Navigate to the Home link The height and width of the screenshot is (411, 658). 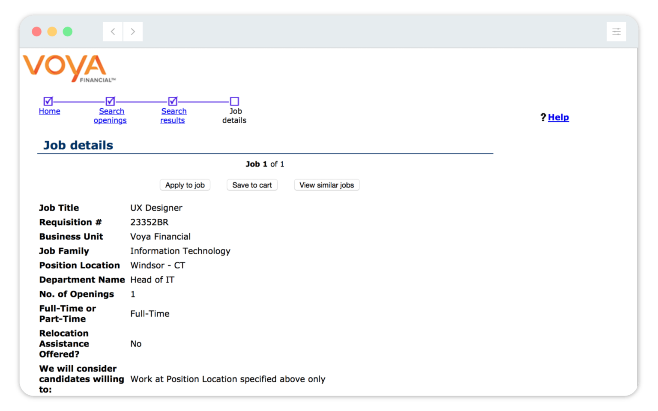tap(49, 111)
